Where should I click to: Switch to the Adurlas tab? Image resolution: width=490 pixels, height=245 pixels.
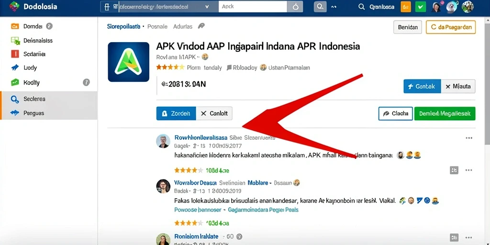tap(183, 27)
